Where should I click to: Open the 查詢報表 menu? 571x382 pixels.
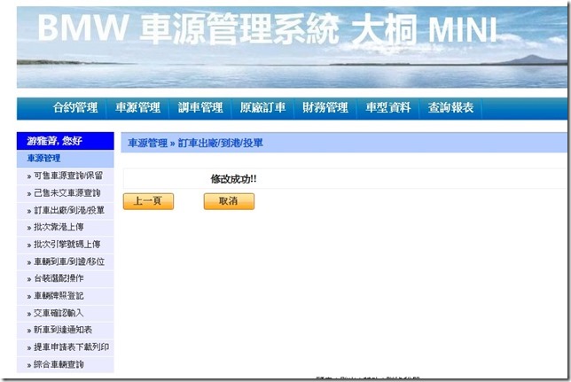coord(450,108)
